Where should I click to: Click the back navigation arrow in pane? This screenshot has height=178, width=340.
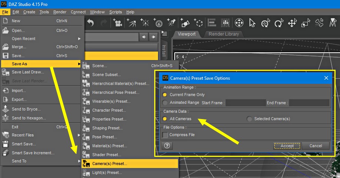(x=143, y=37)
